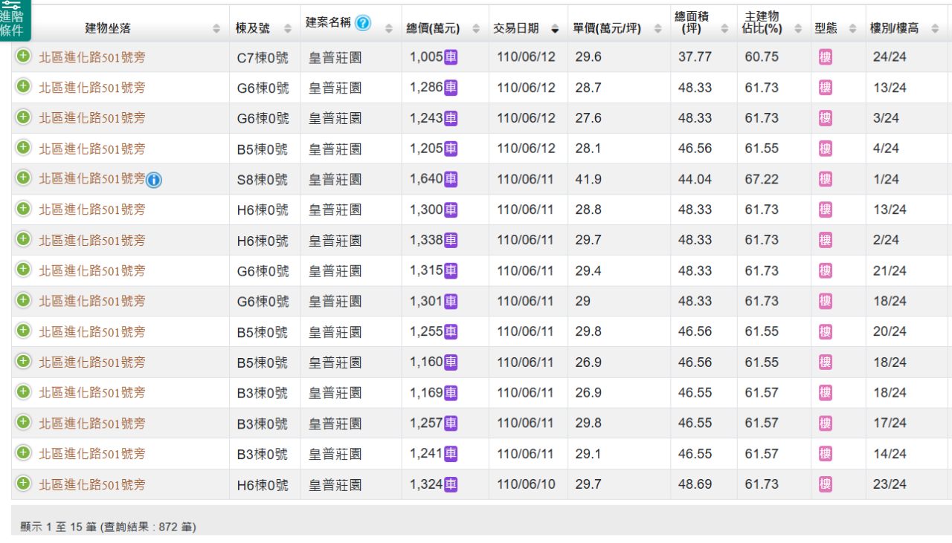952x543 pixels.
Task: Click the pink 樓 type icon in the 17/24 row
Action: coord(826,423)
